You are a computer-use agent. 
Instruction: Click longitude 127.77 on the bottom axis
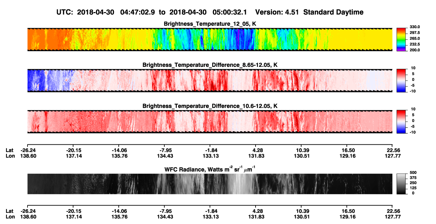393,217
